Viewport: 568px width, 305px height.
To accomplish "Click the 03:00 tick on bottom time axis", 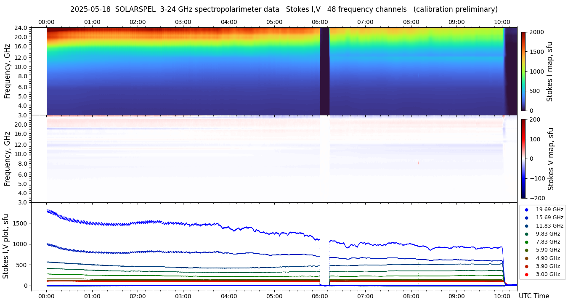I will [x=183, y=296].
